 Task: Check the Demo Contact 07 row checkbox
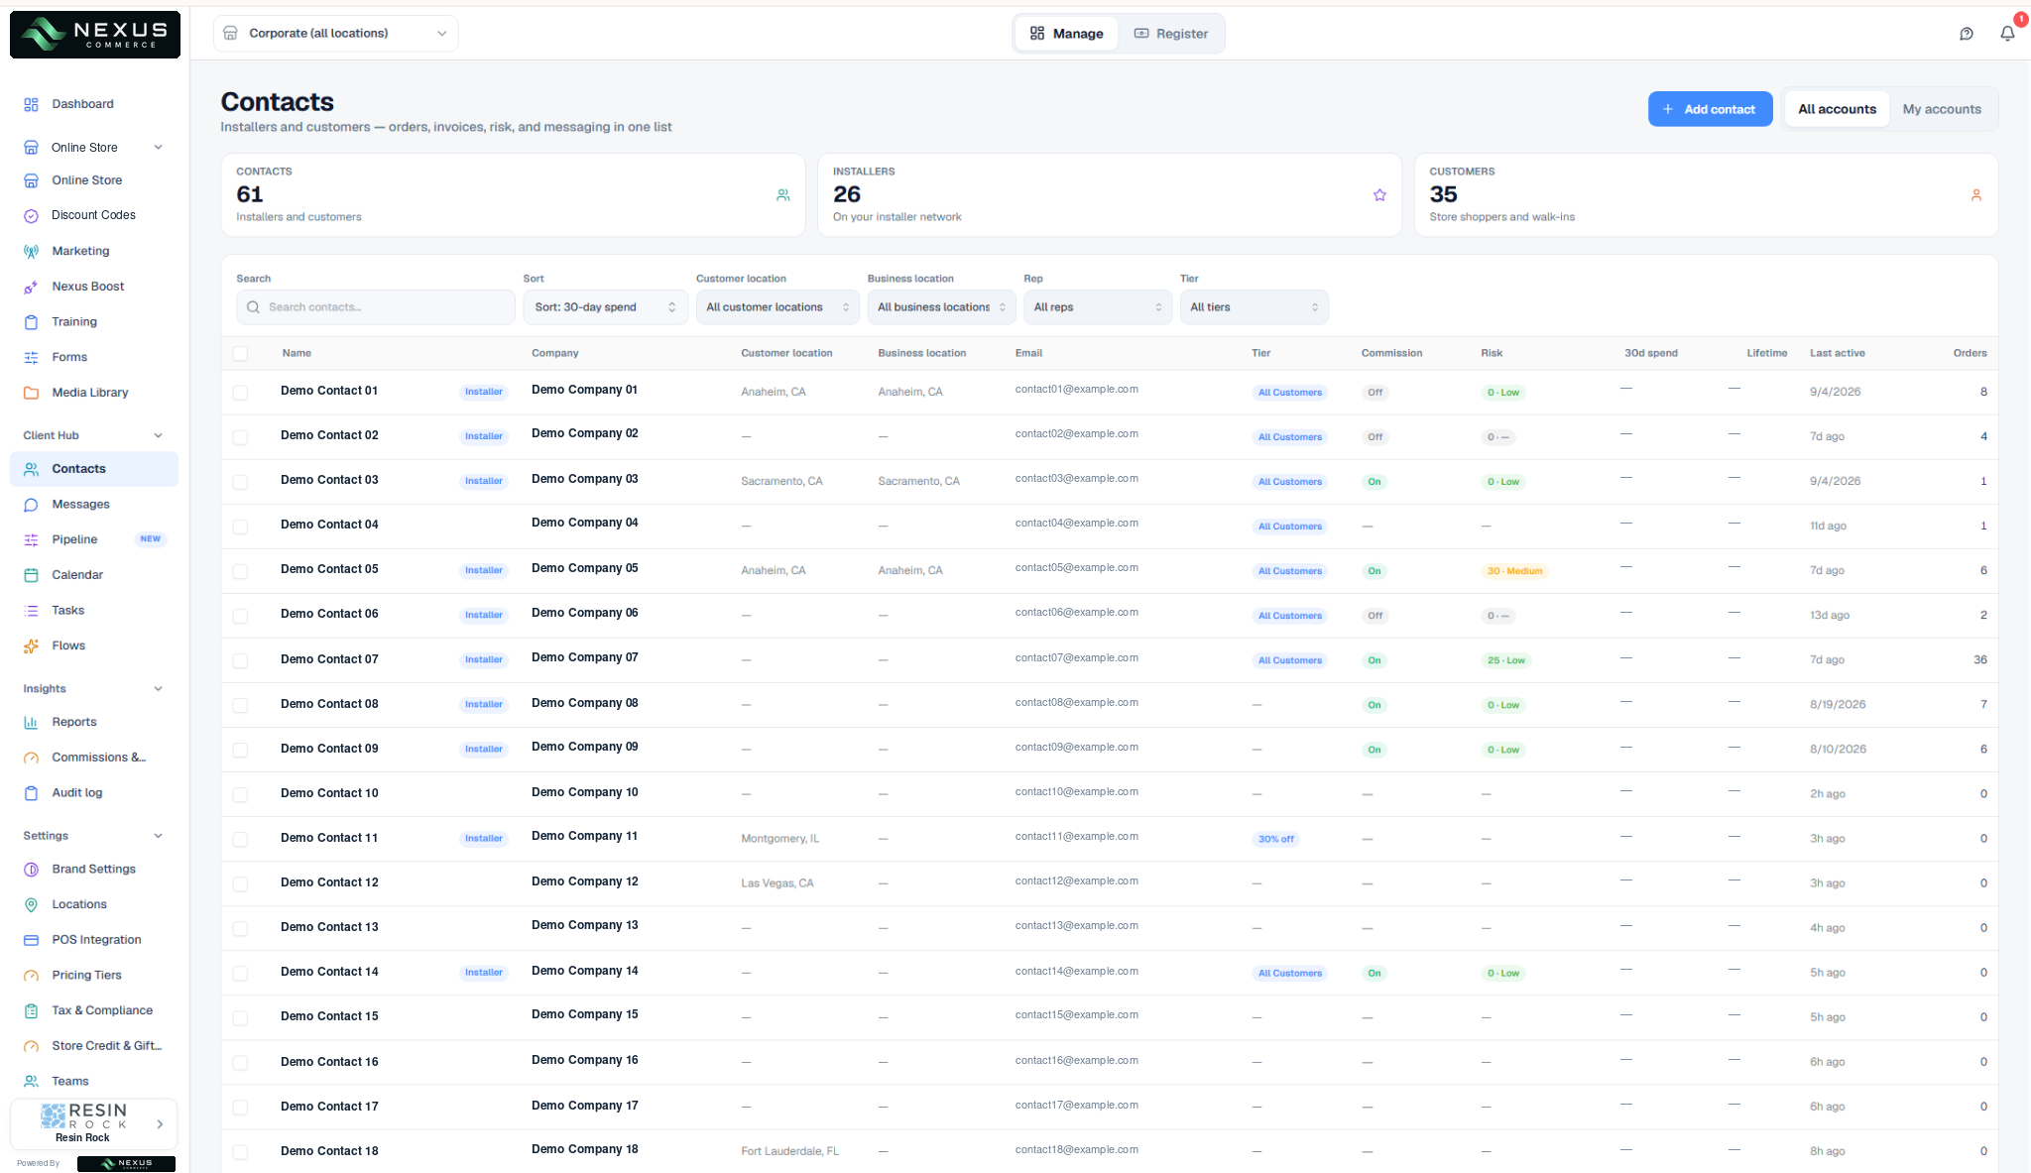coord(240,660)
